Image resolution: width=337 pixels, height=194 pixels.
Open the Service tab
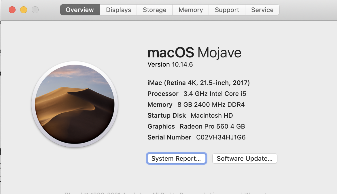pos(262,10)
